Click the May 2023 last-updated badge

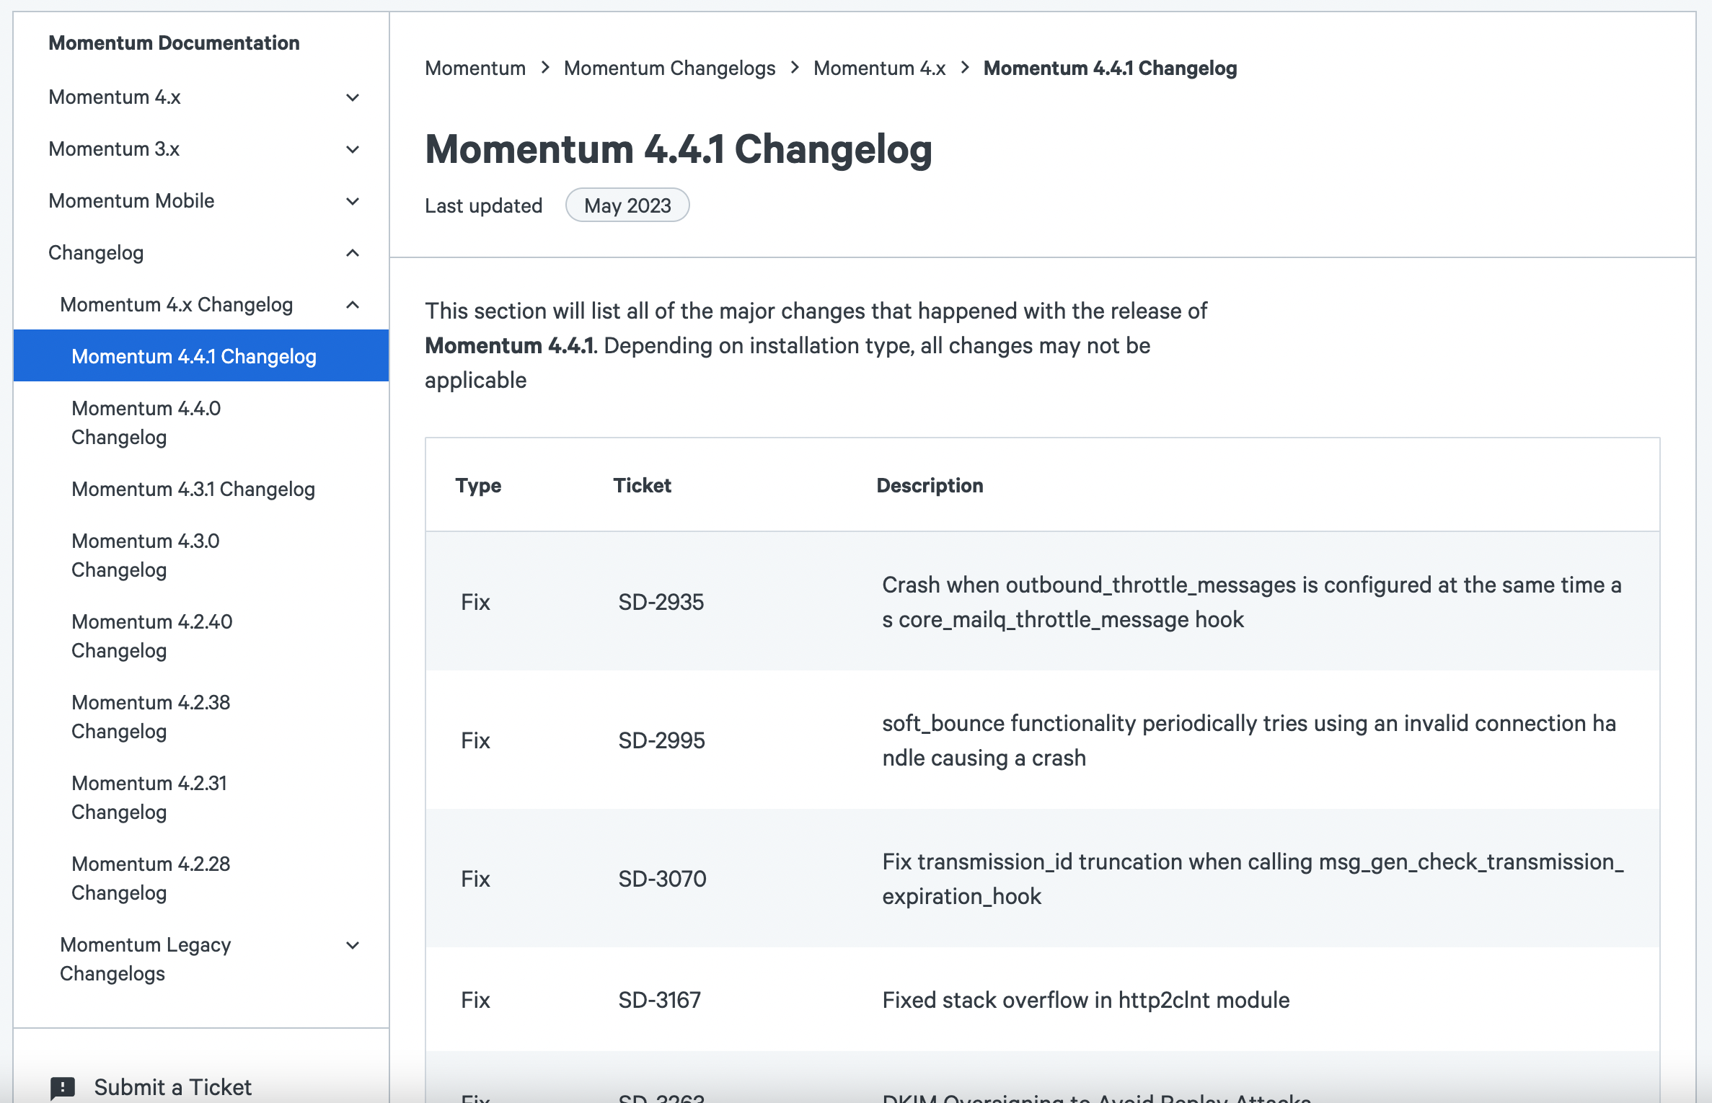[x=627, y=206]
